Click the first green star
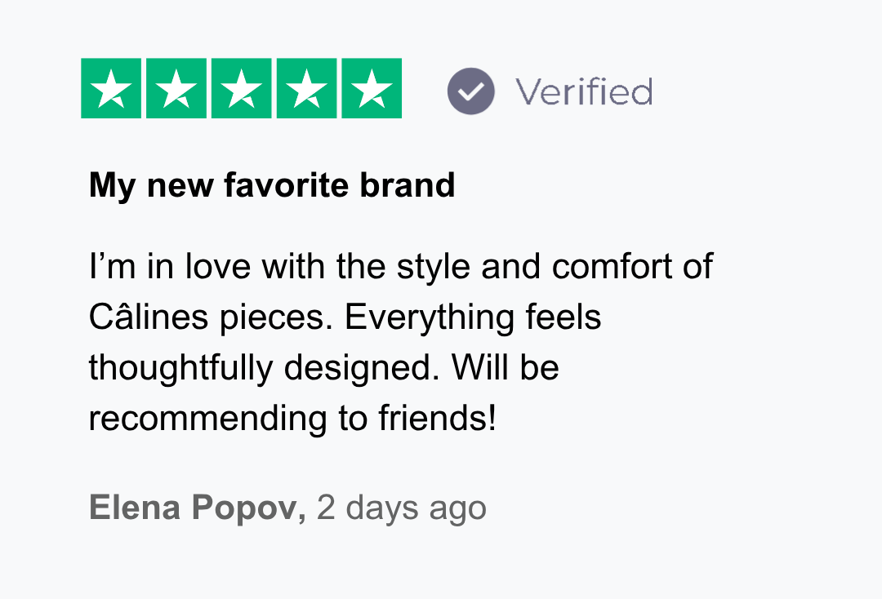This screenshot has height=599, width=882. tap(111, 89)
